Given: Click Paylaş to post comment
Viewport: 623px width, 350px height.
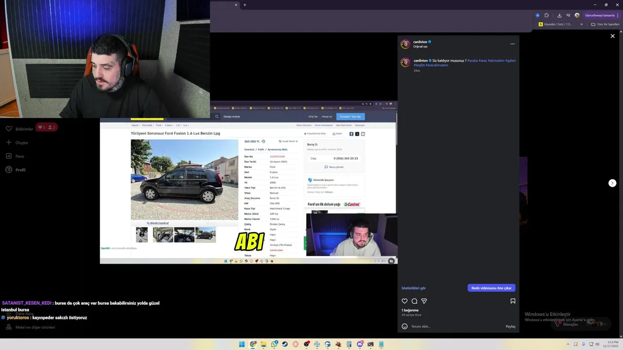Looking at the screenshot, I should click(511, 326).
